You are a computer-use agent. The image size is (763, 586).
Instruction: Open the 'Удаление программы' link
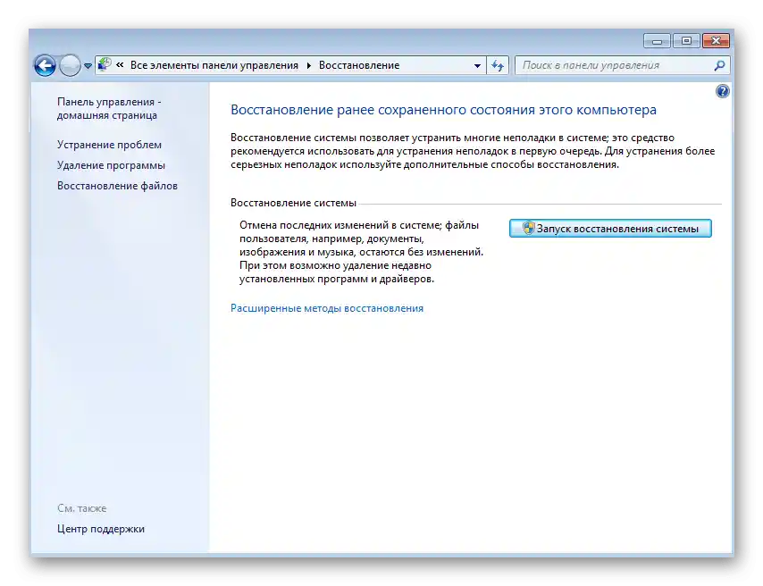111,165
